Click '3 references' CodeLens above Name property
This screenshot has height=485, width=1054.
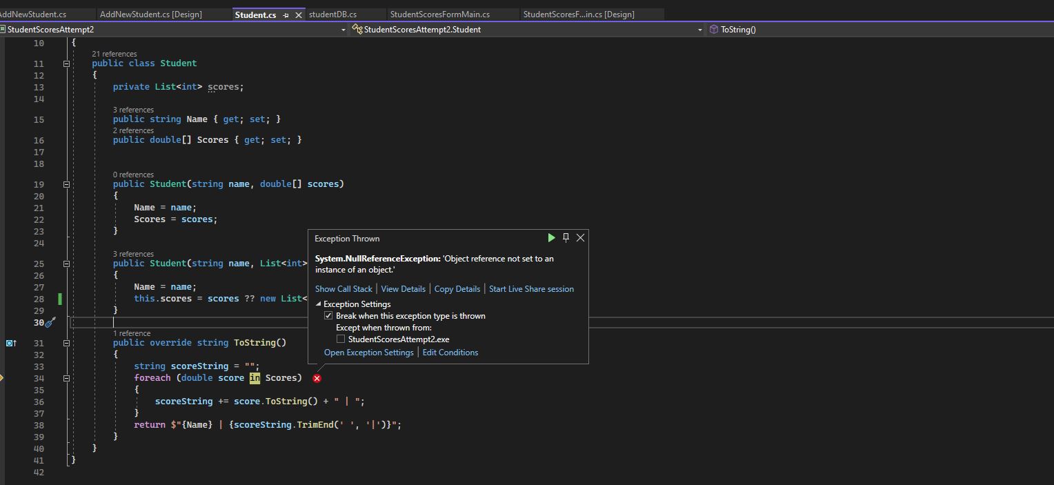pyautogui.click(x=133, y=110)
